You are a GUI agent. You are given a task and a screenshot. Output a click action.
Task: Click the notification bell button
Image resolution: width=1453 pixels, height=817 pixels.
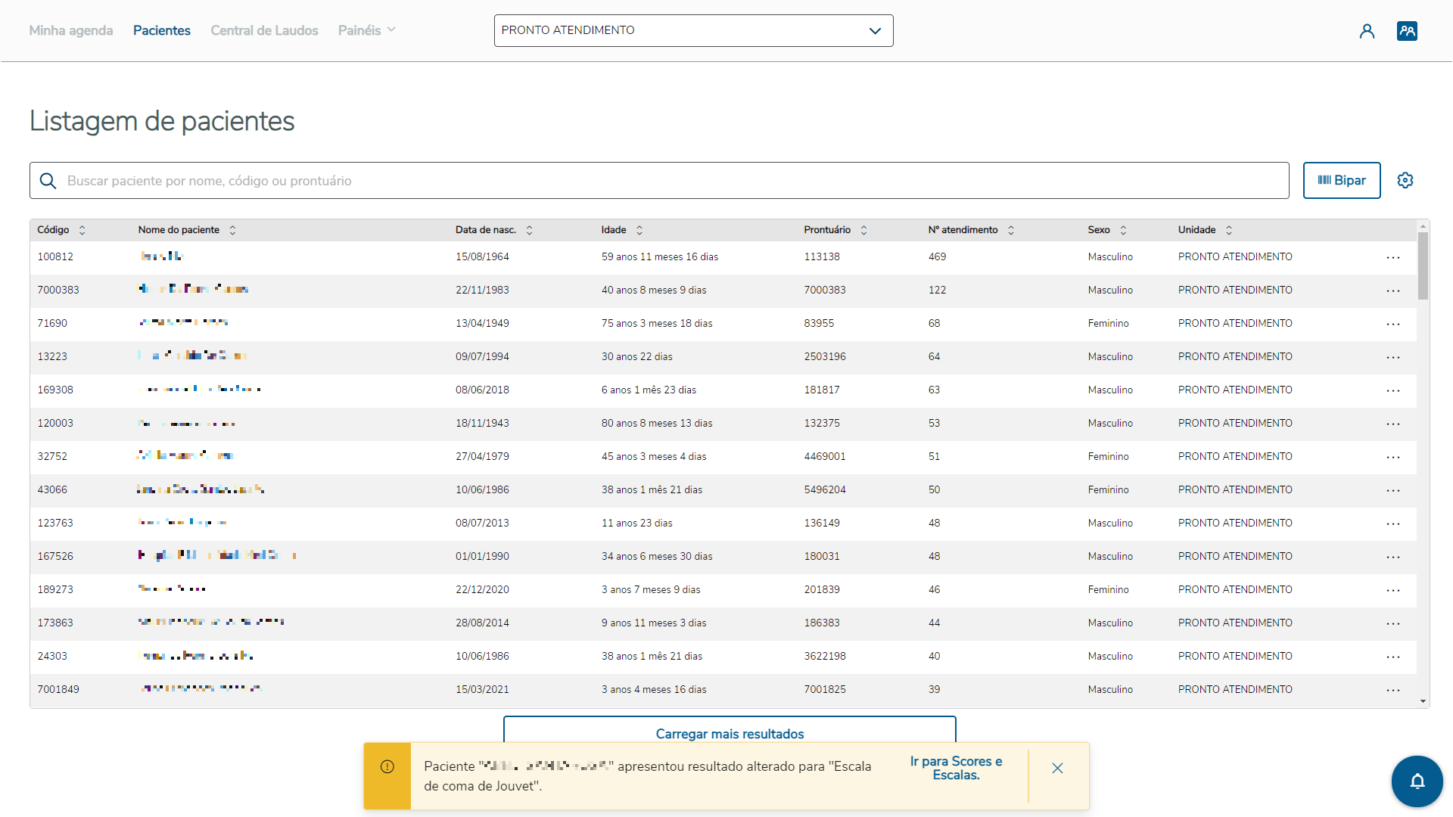pos(1417,781)
